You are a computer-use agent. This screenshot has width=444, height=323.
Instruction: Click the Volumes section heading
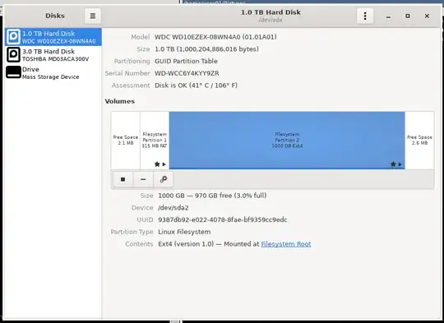coord(120,101)
